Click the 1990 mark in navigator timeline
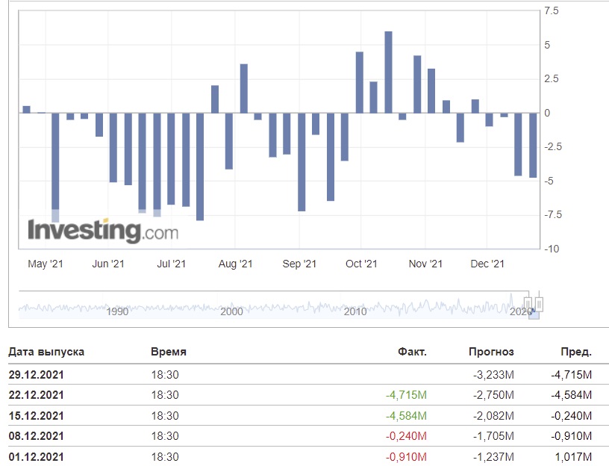The image size is (609, 466). click(x=117, y=311)
